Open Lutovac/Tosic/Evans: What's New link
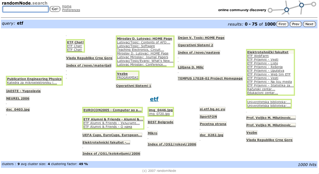The height and width of the screenshot is (174, 319). [145, 61]
